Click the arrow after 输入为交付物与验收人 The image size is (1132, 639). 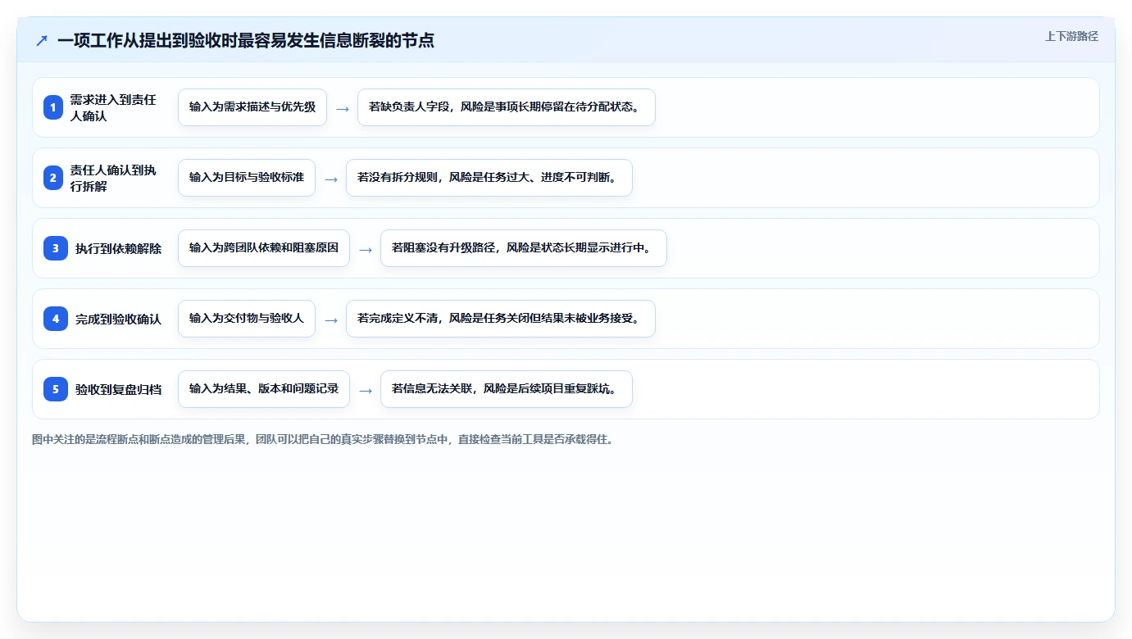pyautogui.click(x=331, y=320)
